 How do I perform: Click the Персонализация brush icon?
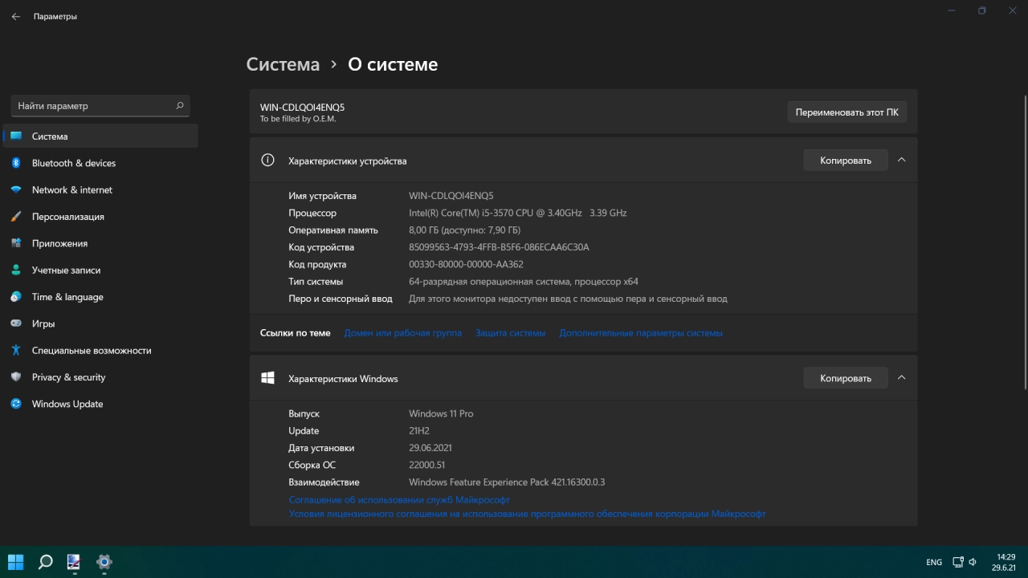point(16,217)
